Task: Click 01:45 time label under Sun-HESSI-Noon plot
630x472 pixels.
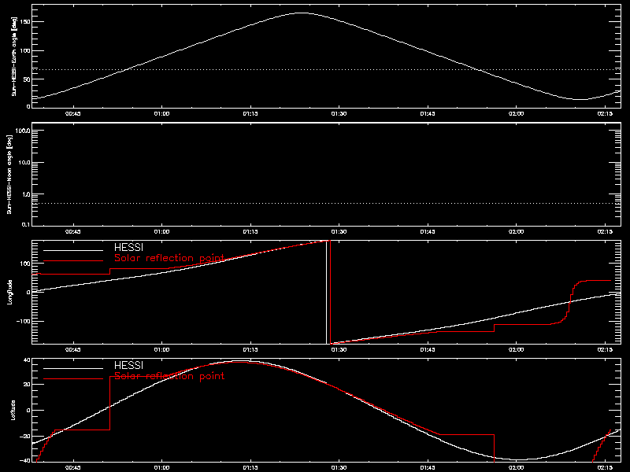Action: click(x=428, y=232)
